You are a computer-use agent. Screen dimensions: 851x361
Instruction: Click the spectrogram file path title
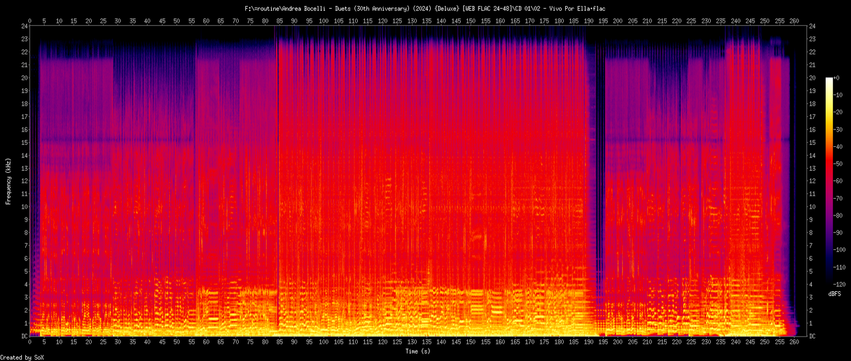pyautogui.click(x=425, y=8)
